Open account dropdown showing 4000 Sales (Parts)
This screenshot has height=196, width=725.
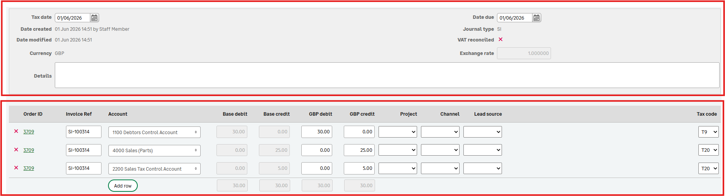[x=154, y=150]
